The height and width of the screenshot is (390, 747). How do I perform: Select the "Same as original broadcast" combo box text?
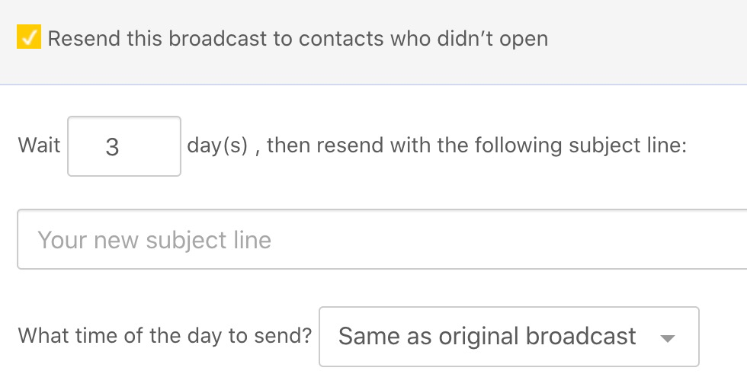pyautogui.click(x=486, y=337)
